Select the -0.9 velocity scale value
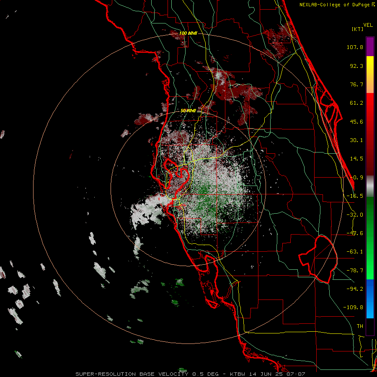377x377 pixels. 356,178
